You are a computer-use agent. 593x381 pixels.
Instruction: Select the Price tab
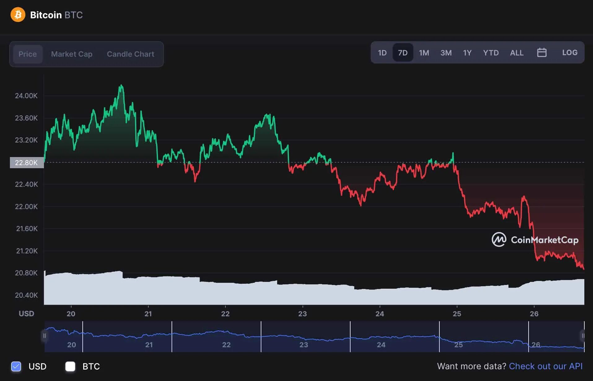point(27,54)
